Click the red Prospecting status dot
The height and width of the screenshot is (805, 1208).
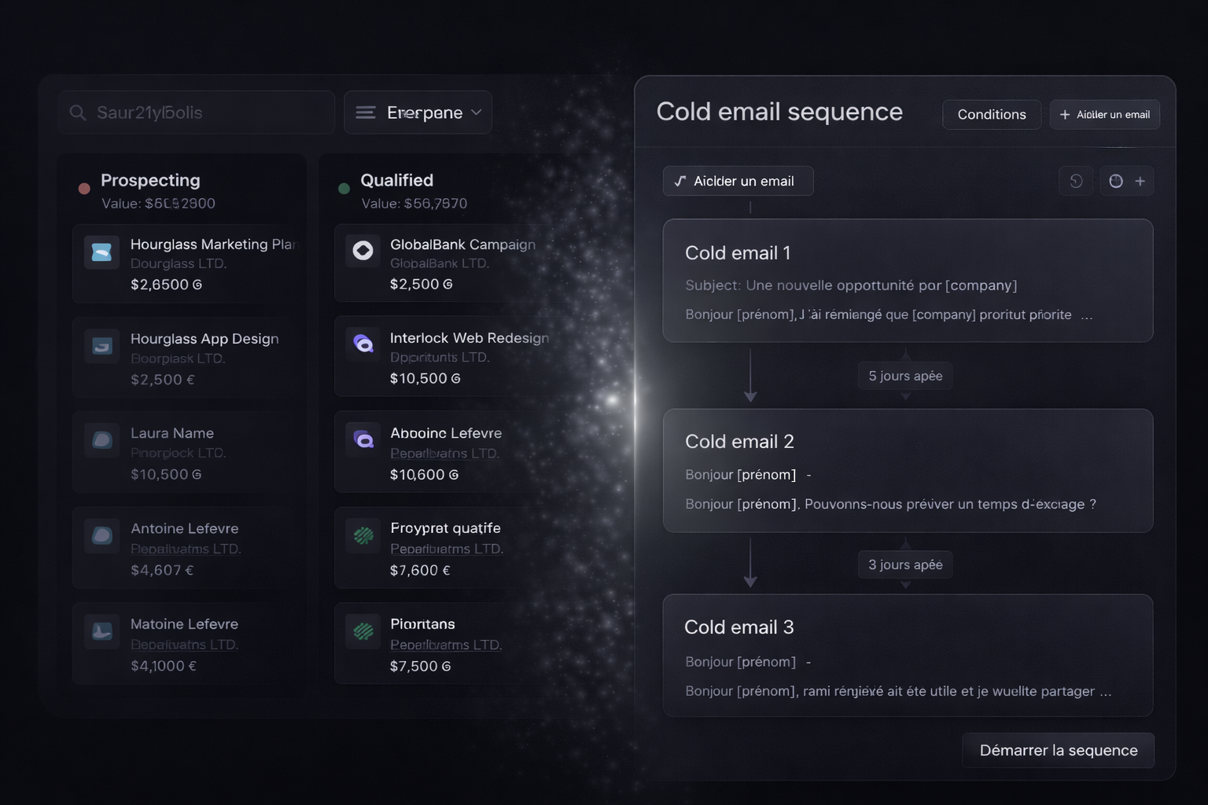click(x=84, y=189)
